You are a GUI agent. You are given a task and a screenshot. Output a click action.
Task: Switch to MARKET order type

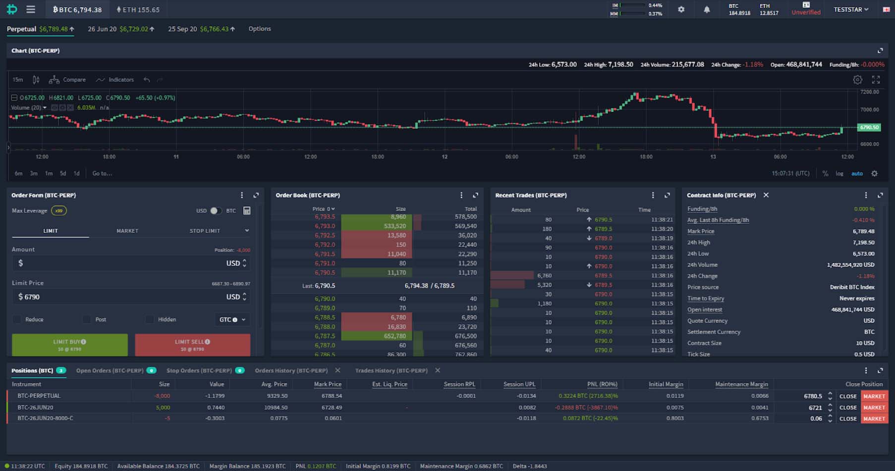pos(127,231)
